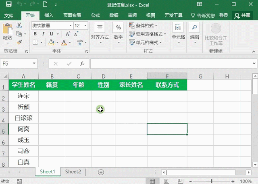Screen dimensions: 258x184
Task: Switch to Sheet2 tab
Action: (x=73, y=172)
